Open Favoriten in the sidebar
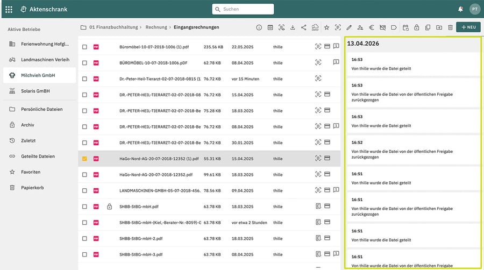The image size is (484, 270). click(39, 172)
